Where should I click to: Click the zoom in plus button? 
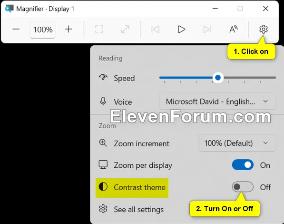(69, 29)
